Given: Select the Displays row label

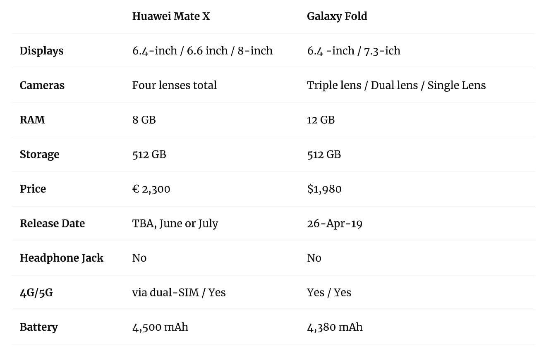Looking at the screenshot, I should [x=41, y=51].
